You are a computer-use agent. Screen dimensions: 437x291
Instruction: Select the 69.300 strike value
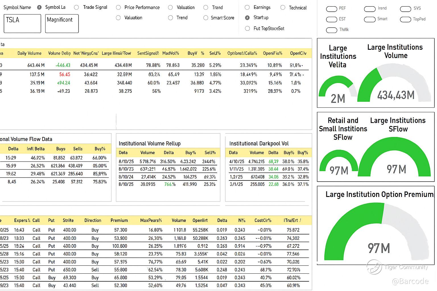(69, 278)
